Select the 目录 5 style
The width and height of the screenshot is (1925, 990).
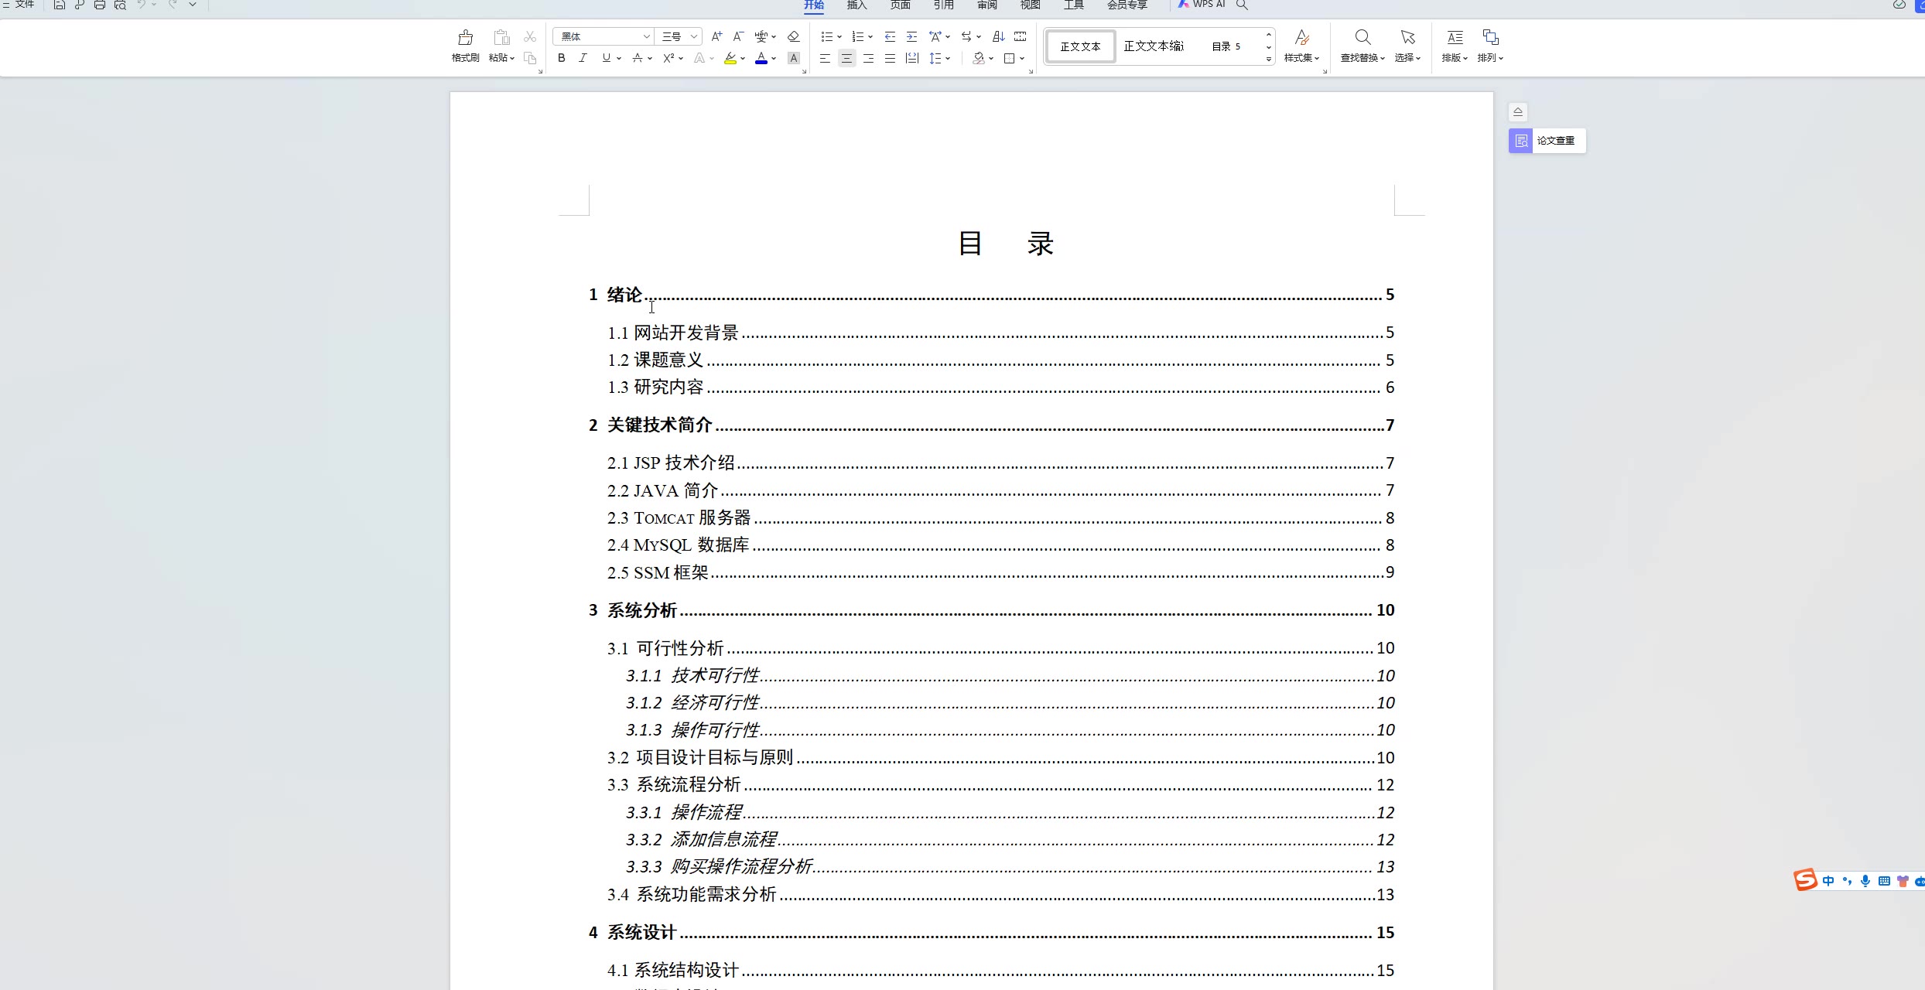[x=1226, y=46]
